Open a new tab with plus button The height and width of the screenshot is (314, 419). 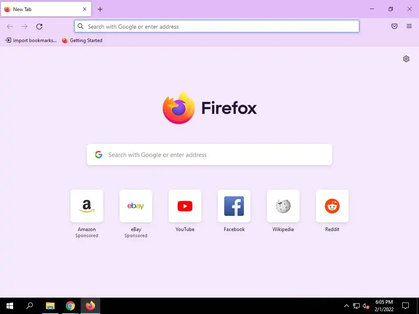tap(100, 9)
